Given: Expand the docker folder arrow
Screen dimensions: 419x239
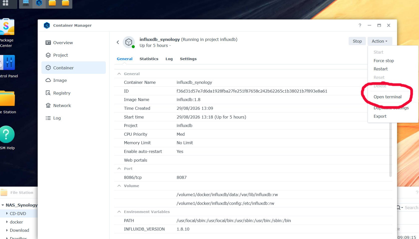Looking at the screenshot, I should click(x=7, y=222).
